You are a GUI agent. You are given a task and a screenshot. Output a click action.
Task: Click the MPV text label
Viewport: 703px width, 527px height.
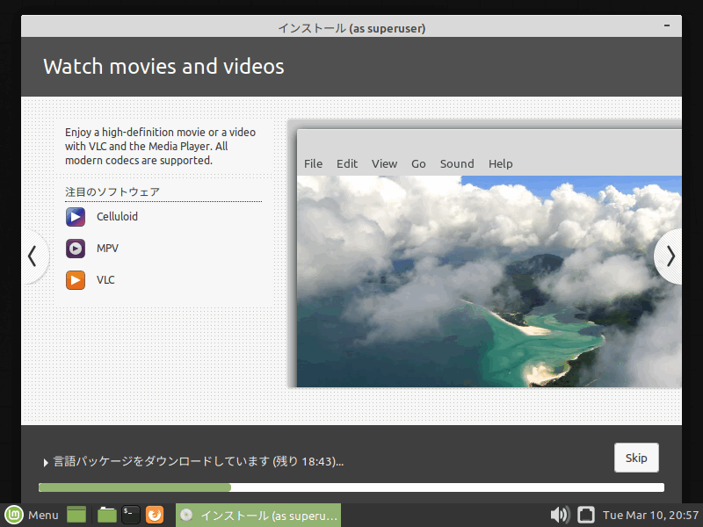(x=107, y=249)
